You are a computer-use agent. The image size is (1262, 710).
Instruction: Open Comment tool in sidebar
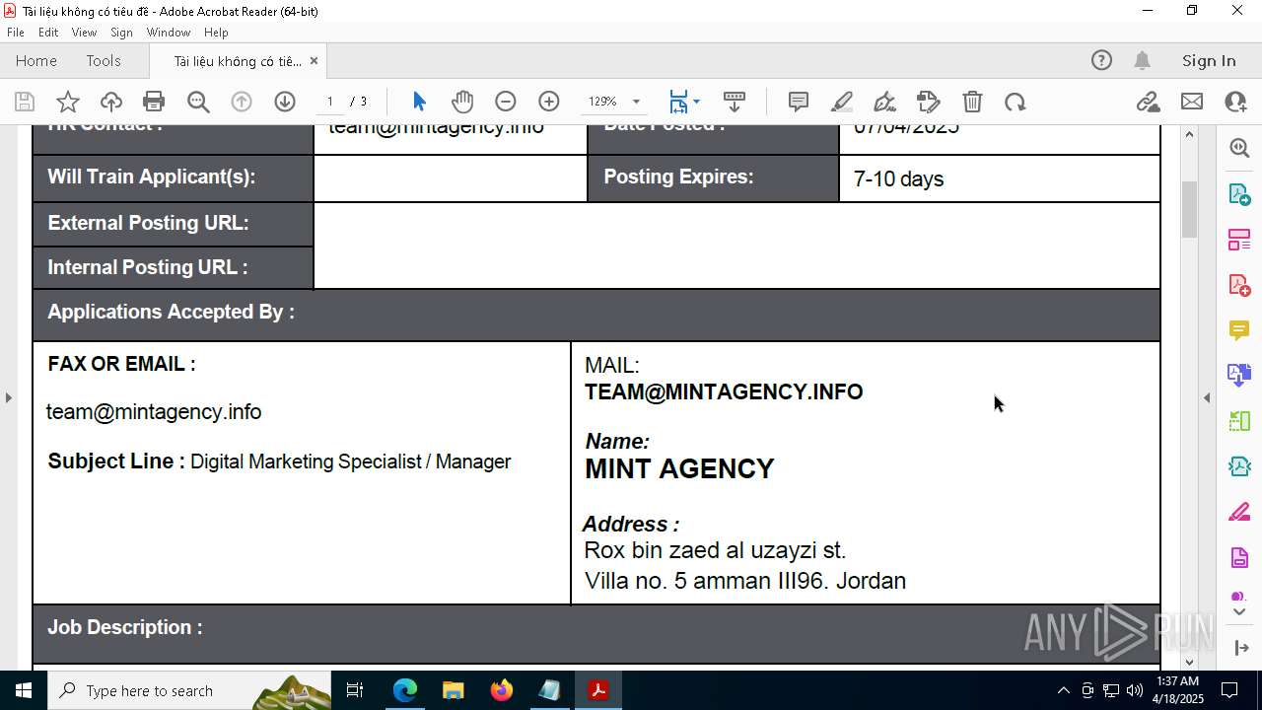pos(1239,329)
